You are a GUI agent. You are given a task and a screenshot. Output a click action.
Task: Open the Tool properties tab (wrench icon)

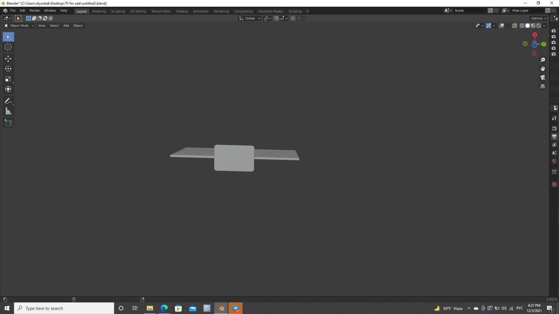click(x=554, y=118)
